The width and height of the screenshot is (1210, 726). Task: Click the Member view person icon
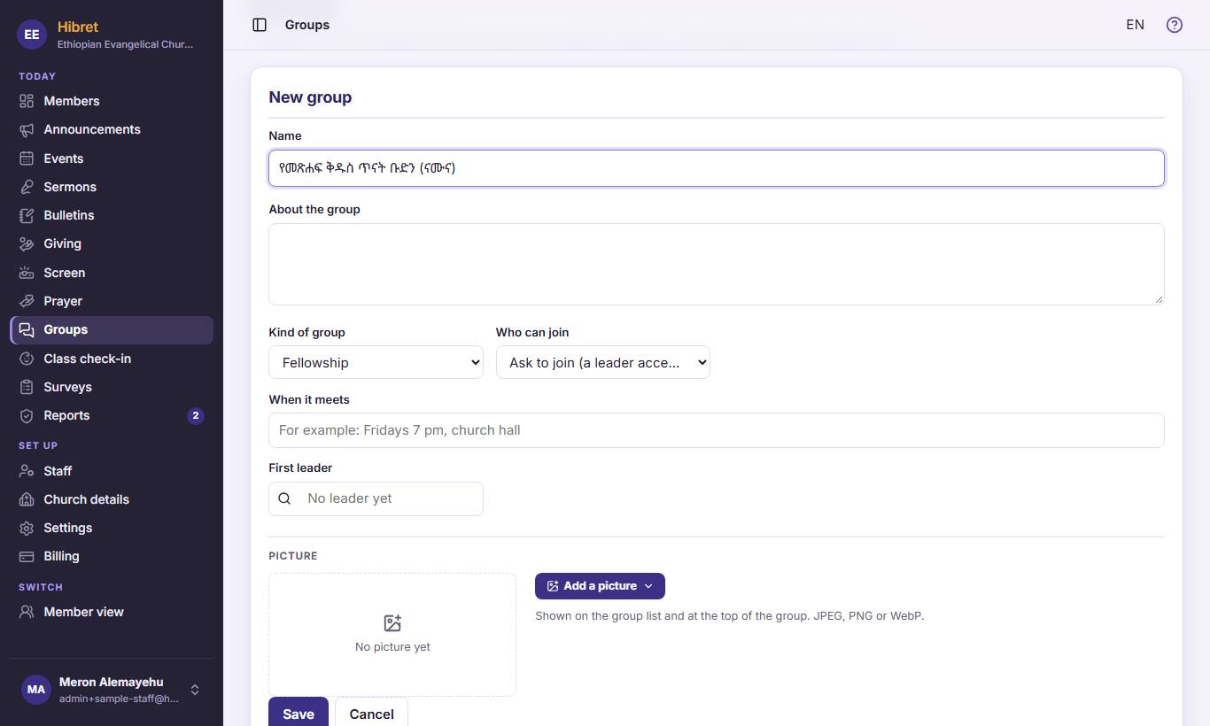tap(27, 612)
